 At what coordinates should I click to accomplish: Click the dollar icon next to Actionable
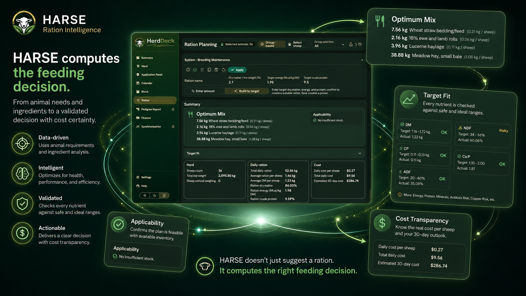22,233
